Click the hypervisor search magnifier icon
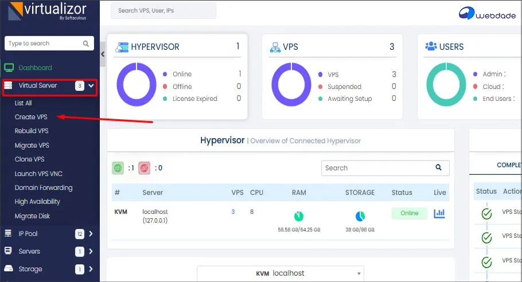 click(438, 168)
